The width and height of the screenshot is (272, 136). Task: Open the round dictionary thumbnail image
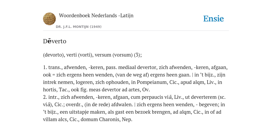(49, 19)
